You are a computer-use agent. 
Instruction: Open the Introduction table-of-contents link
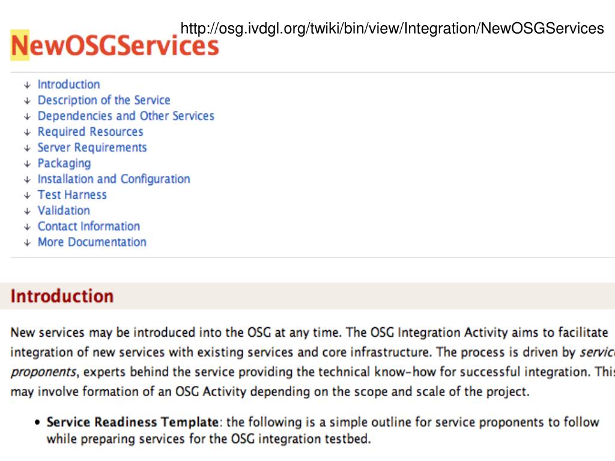click(x=68, y=84)
